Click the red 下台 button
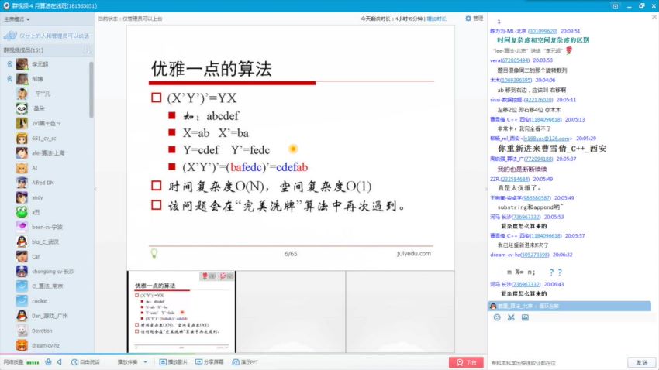The height and width of the screenshot is (370, 659). tap(466, 361)
